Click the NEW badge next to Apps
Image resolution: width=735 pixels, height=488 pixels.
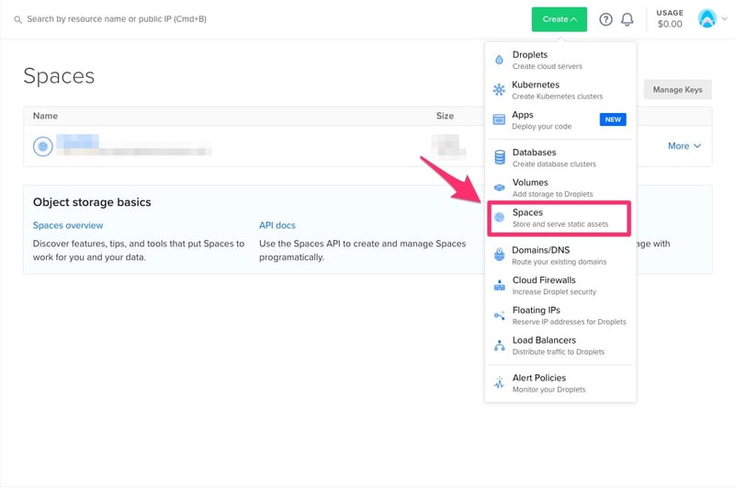pos(613,119)
